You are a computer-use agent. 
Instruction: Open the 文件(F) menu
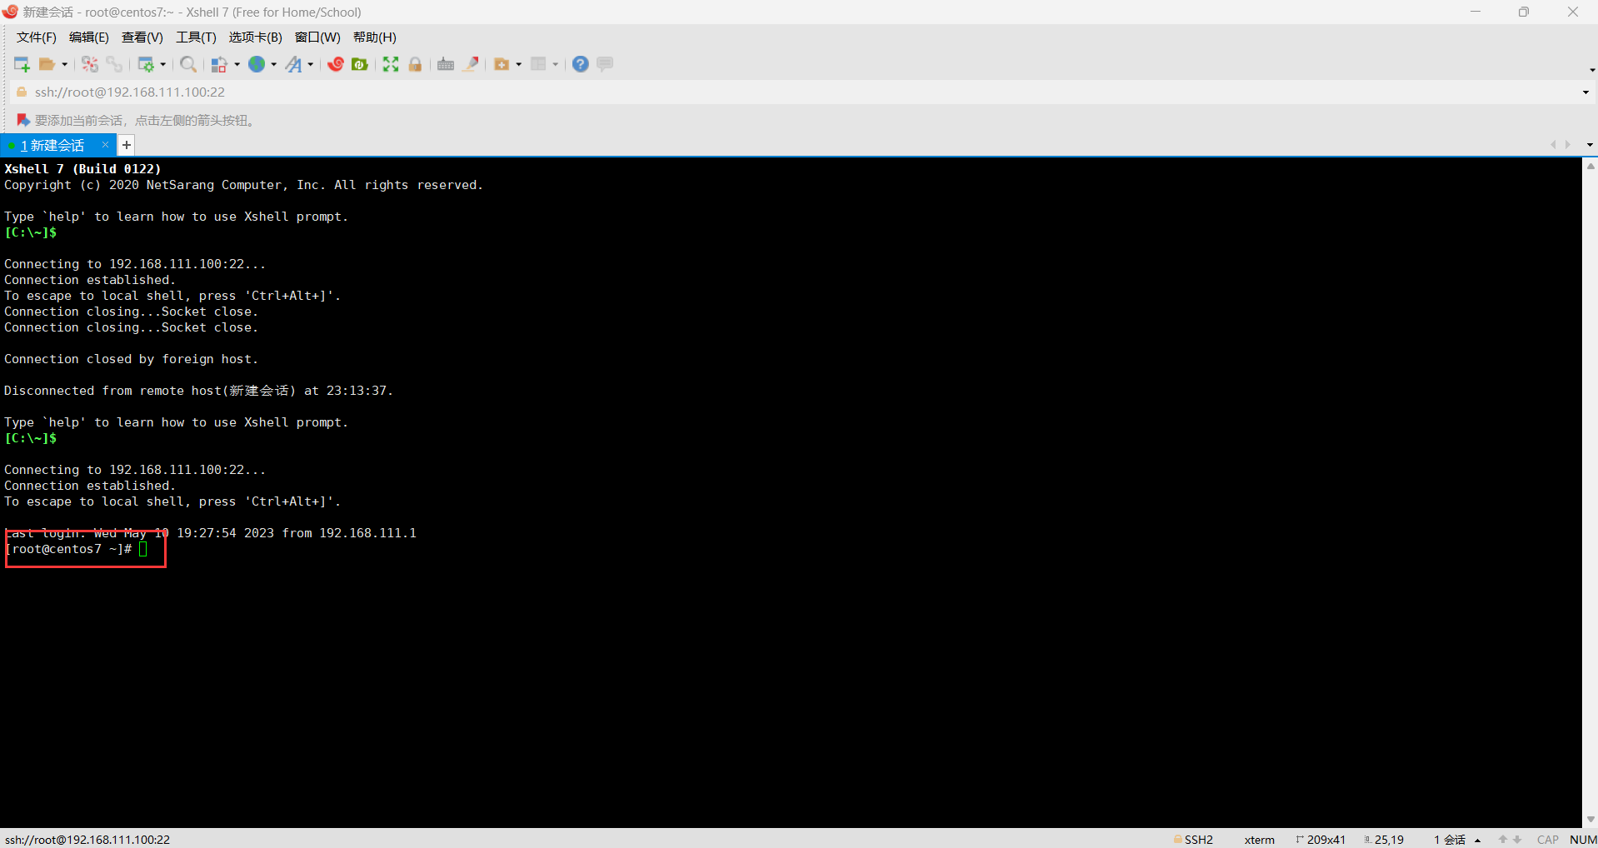[x=37, y=37]
